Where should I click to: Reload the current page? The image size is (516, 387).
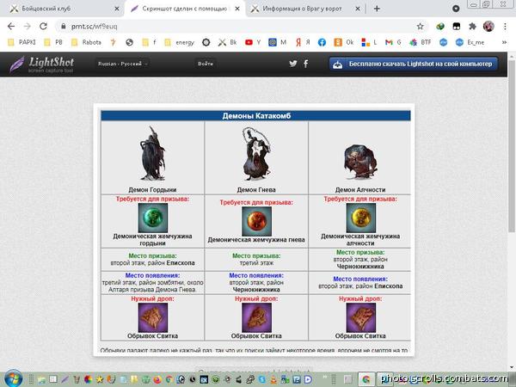44,27
